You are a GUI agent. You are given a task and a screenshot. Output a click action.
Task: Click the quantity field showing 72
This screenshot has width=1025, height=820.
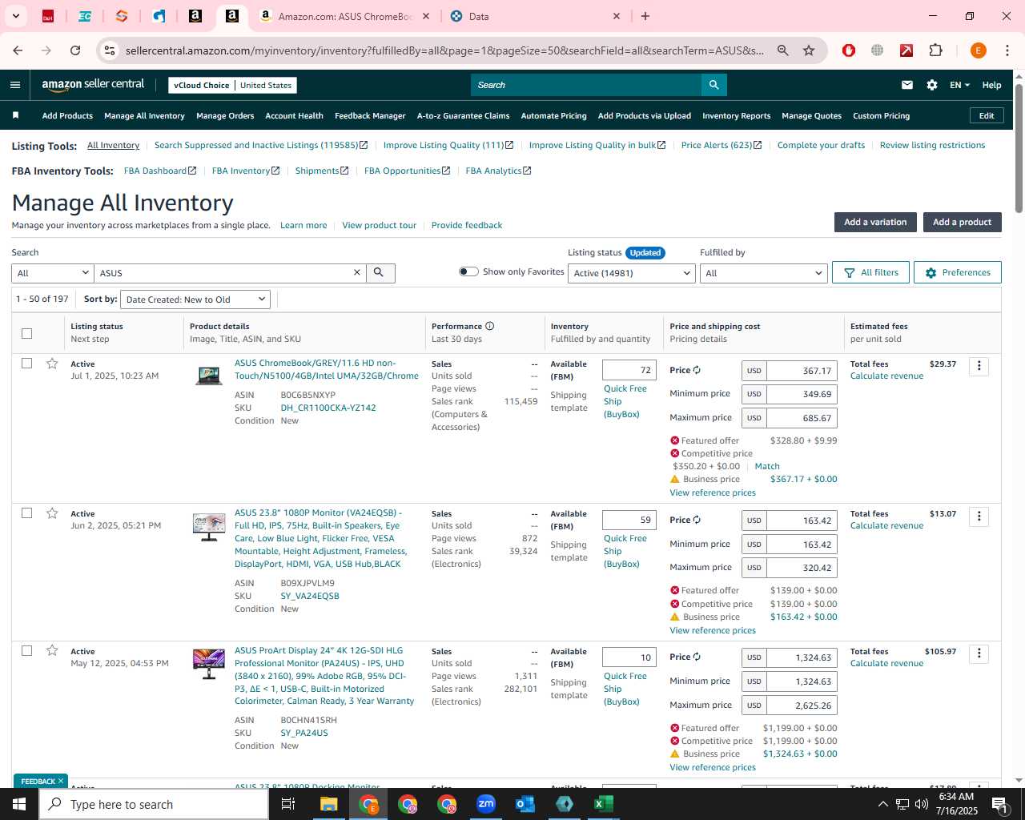tap(629, 370)
